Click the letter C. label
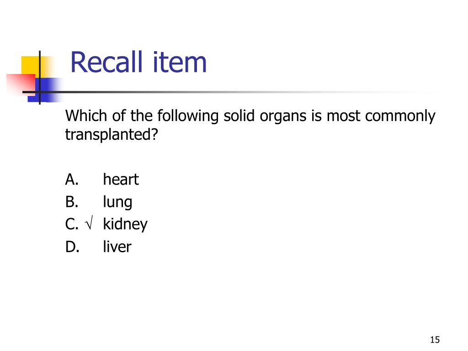 [x=72, y=224]
